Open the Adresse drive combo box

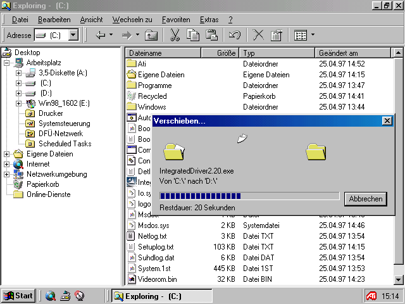click(x=56, y=35)
